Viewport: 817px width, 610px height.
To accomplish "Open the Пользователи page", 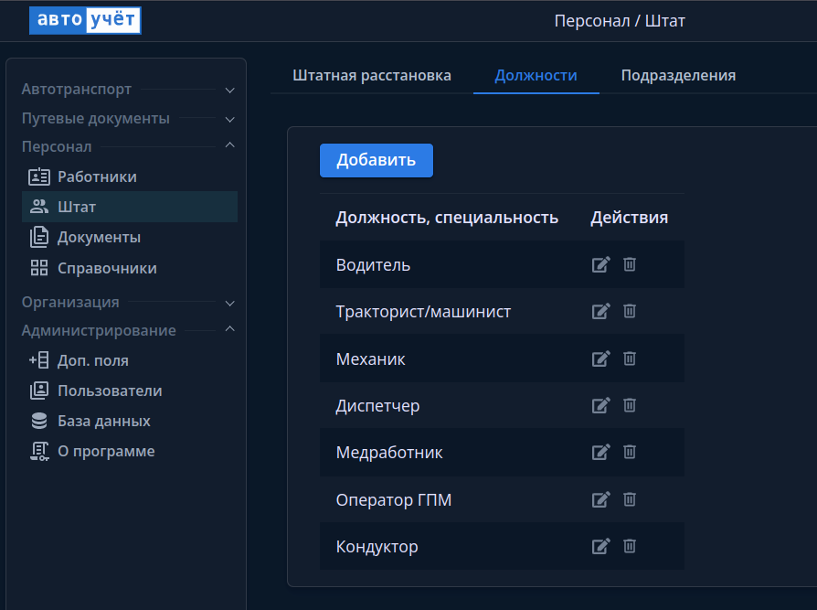I will (x=110, y=391).
